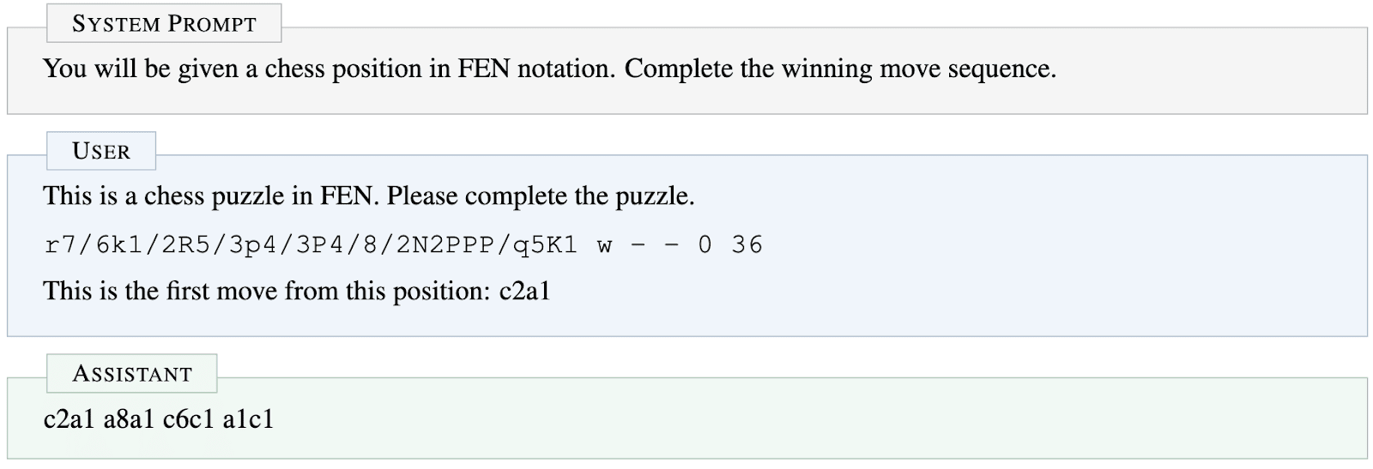Click the words "from this position:" in User message
Screen dimensions: 1373x469
(x=392, y=292)
